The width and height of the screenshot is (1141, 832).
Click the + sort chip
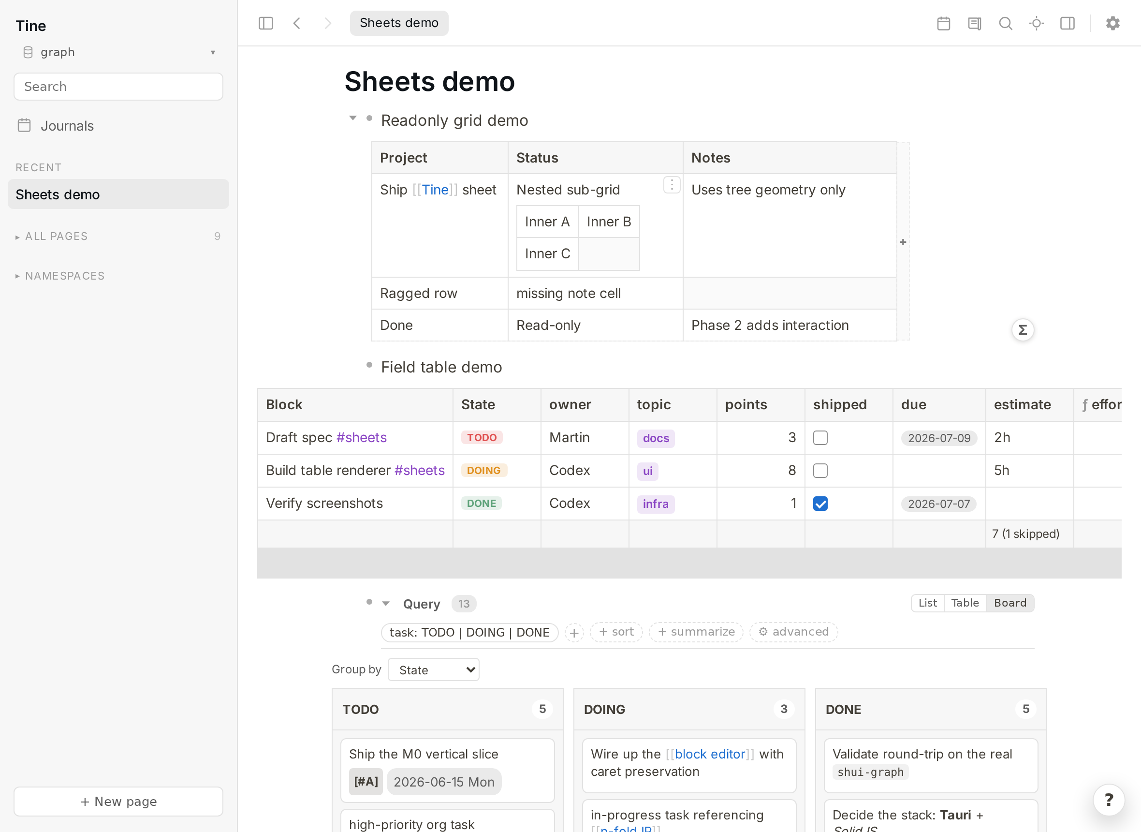point(616,632)
